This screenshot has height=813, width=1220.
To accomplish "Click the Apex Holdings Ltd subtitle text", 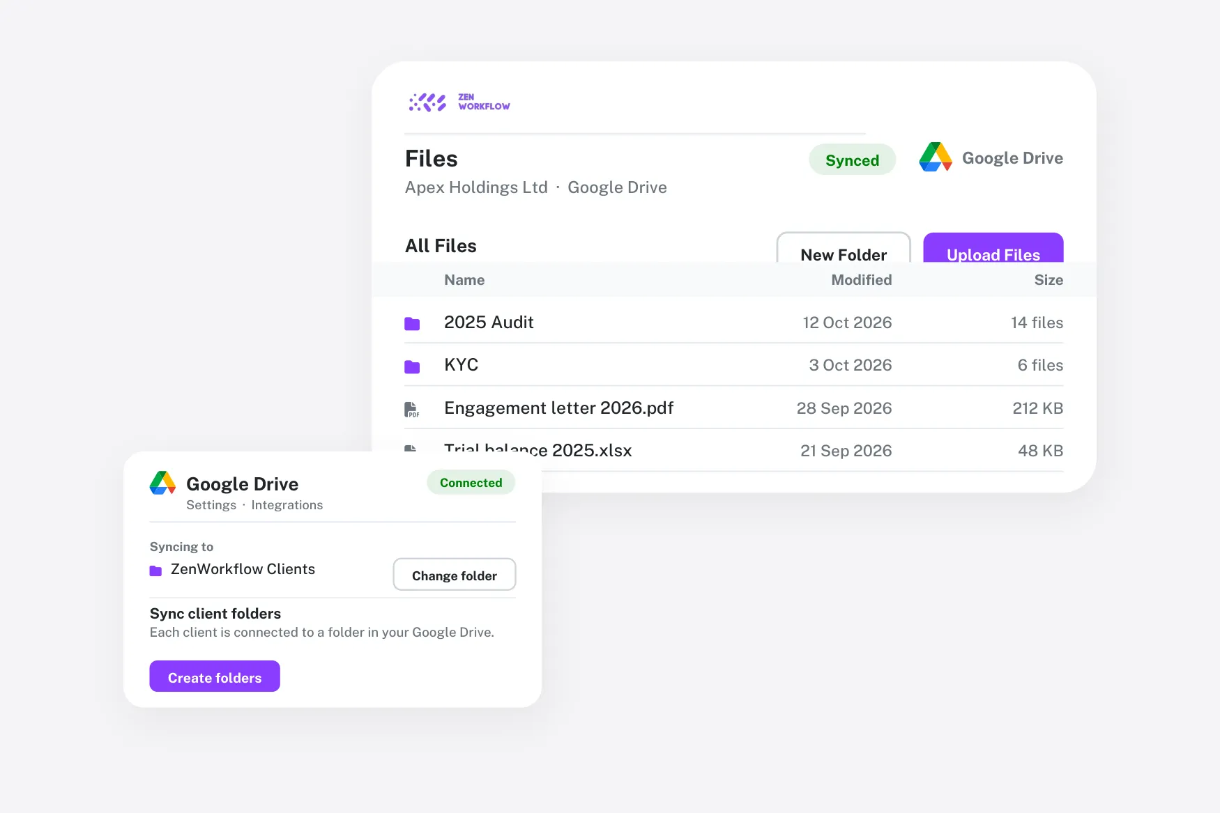I will click(x=476, y=187).
